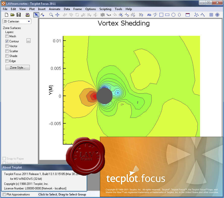This screenshot has width=224, height=198.
Task: Click the create rectangular zone icon
Action: click(211, 15)
